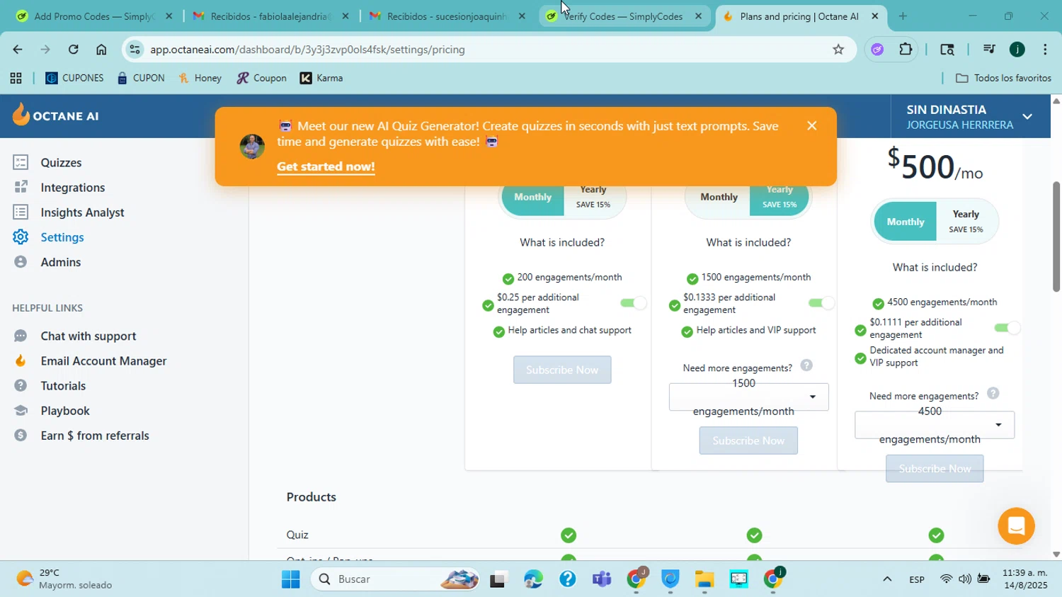Open Karma bookmark

point(321,78)
